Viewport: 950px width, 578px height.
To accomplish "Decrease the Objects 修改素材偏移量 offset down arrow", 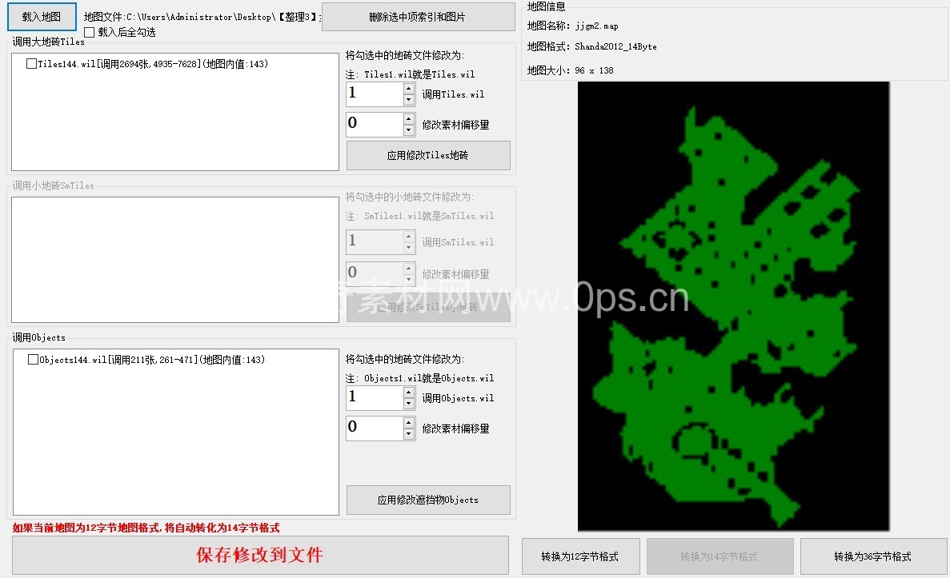I will [x=409, y=434].
